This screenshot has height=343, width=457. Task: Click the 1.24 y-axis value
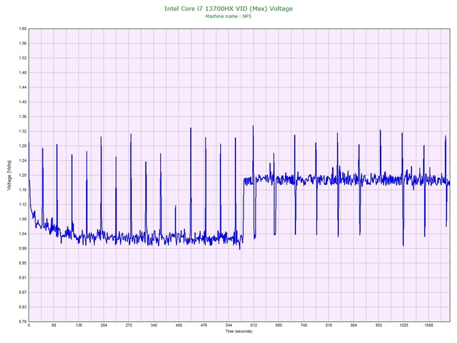23,160
